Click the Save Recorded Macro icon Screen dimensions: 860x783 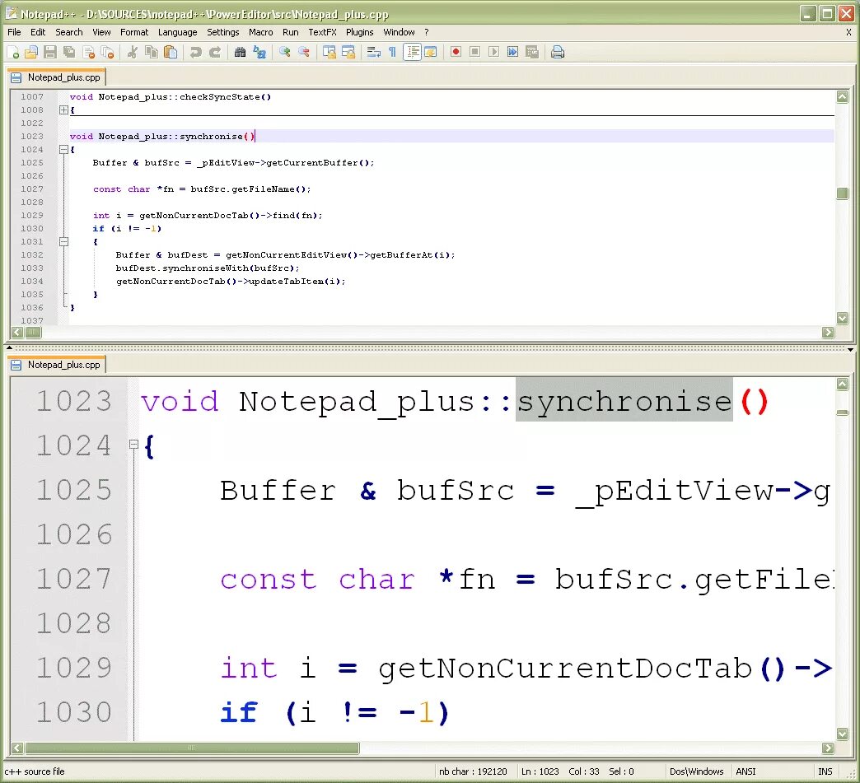click(532, 52)
